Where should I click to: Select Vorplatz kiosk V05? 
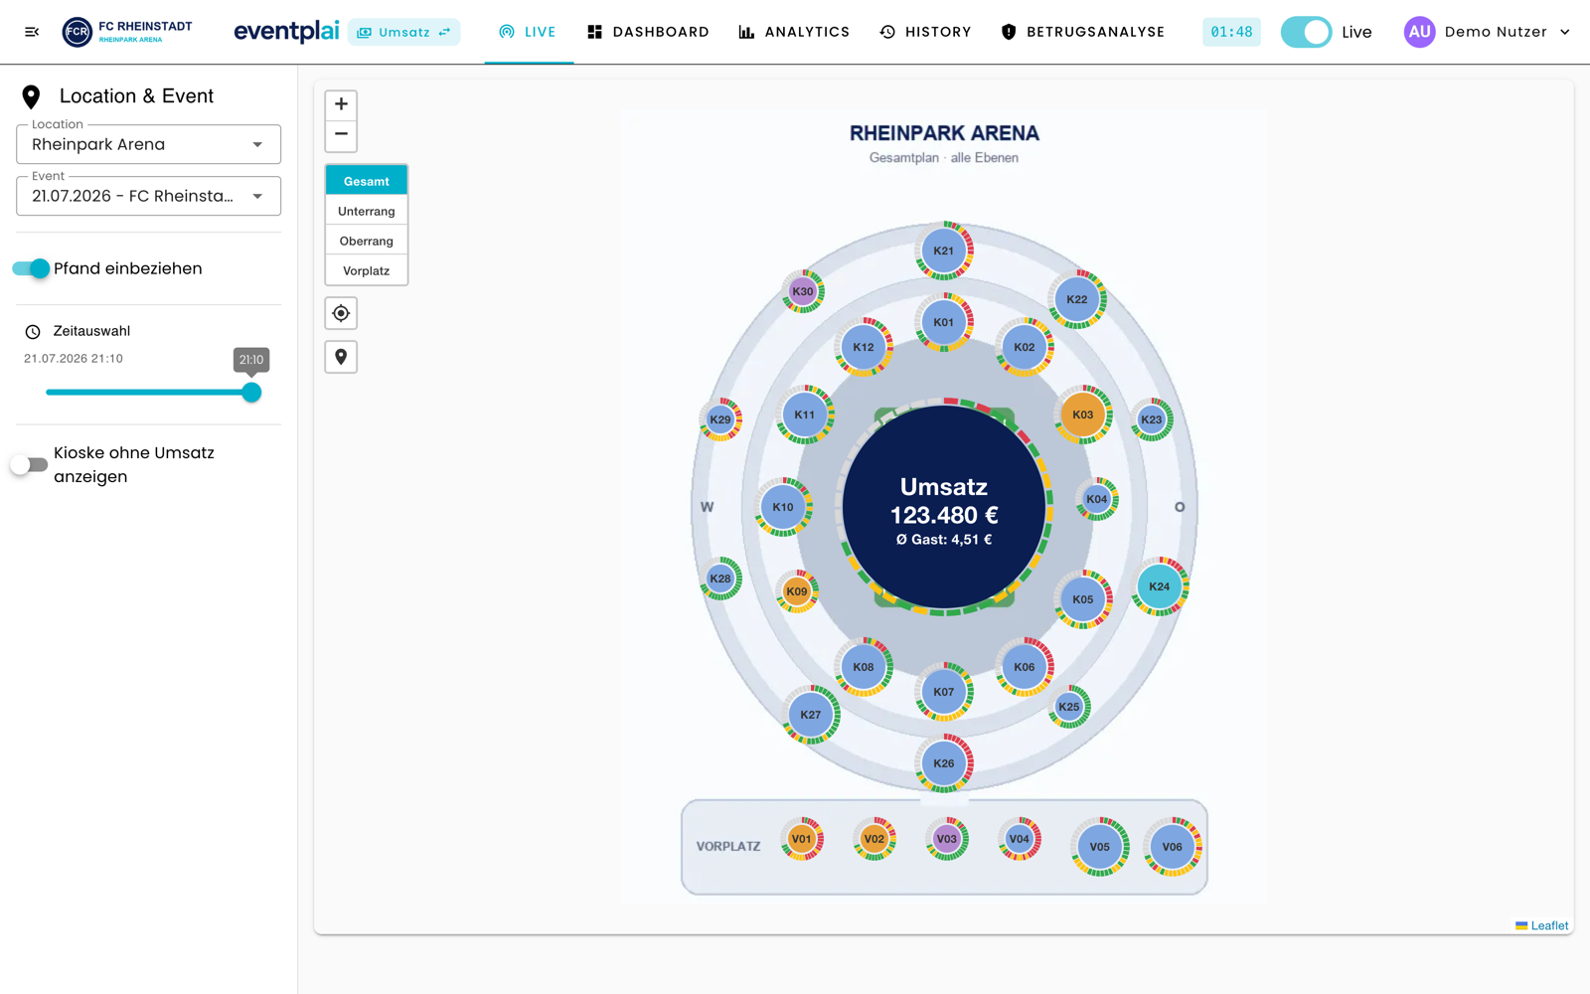1100,847
